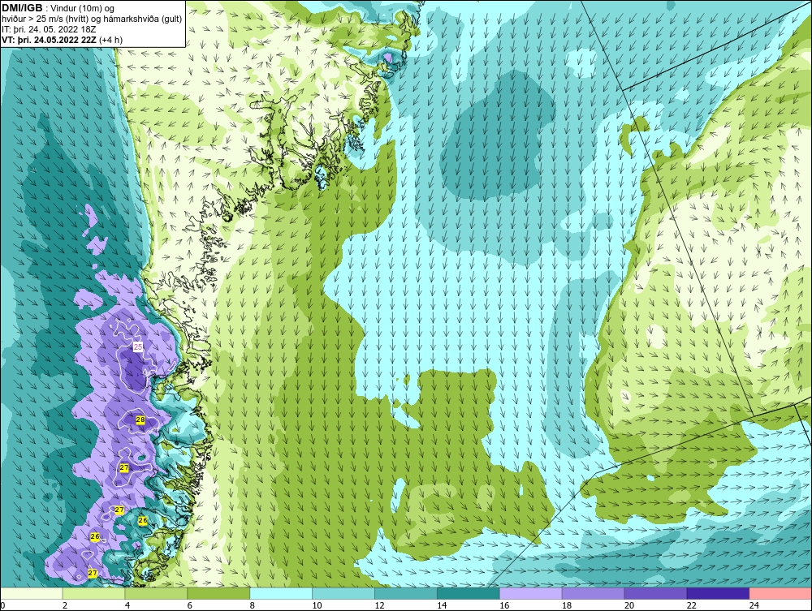Click the legend scale value 22

pyautogui.click(x=691, y=605)
